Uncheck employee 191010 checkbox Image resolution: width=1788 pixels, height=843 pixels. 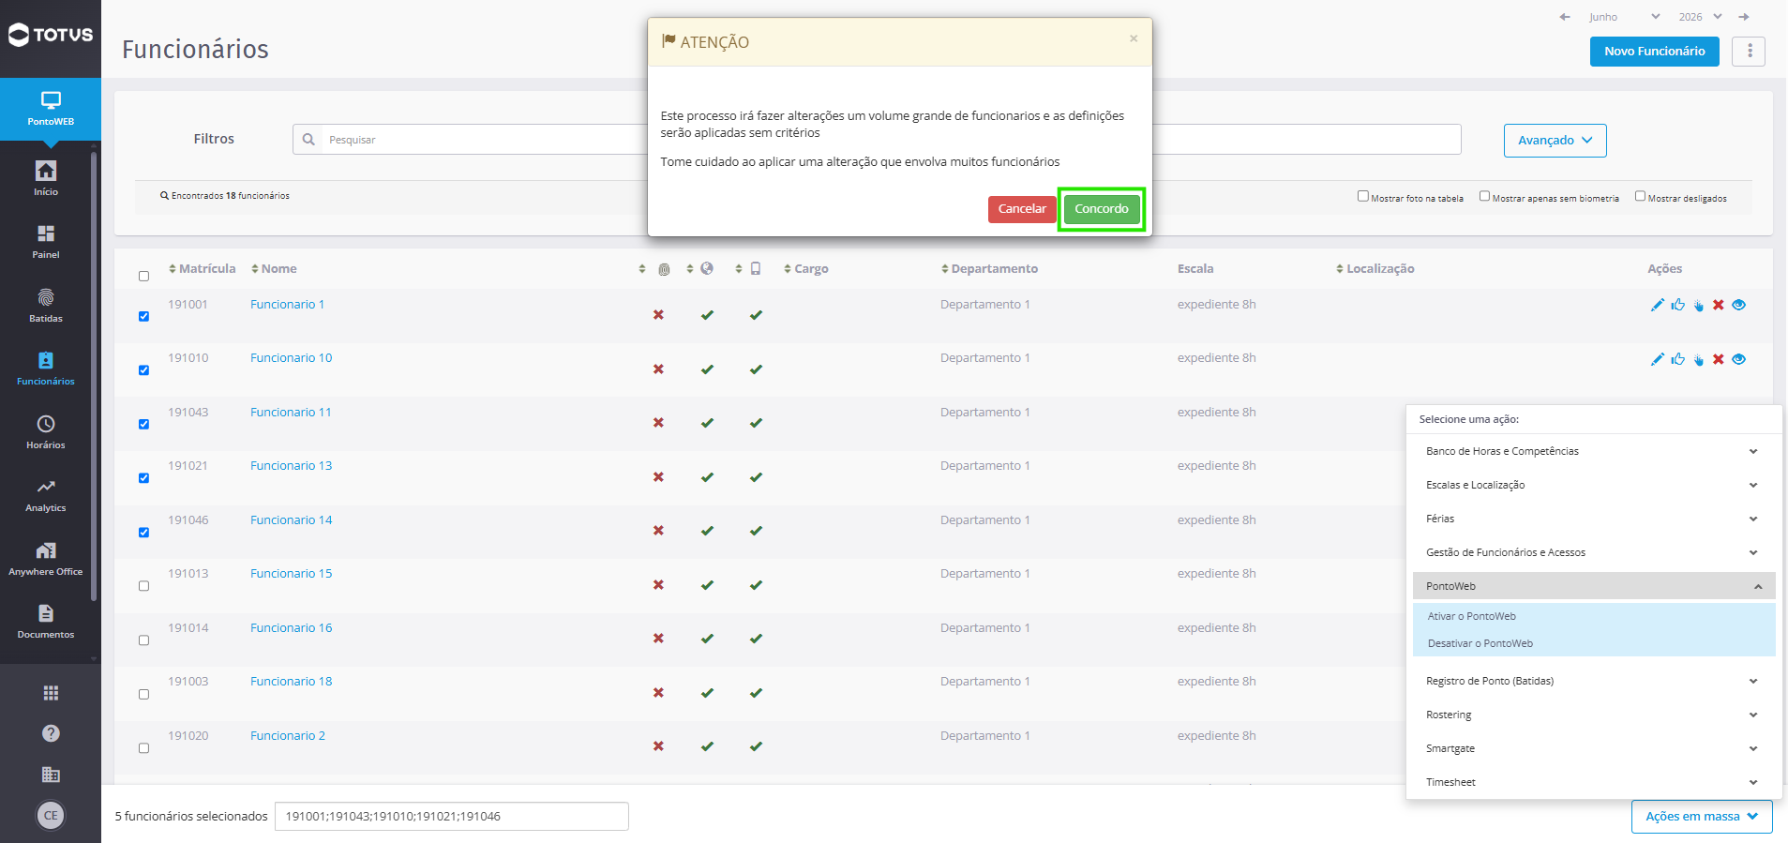[x=143, y=370]
